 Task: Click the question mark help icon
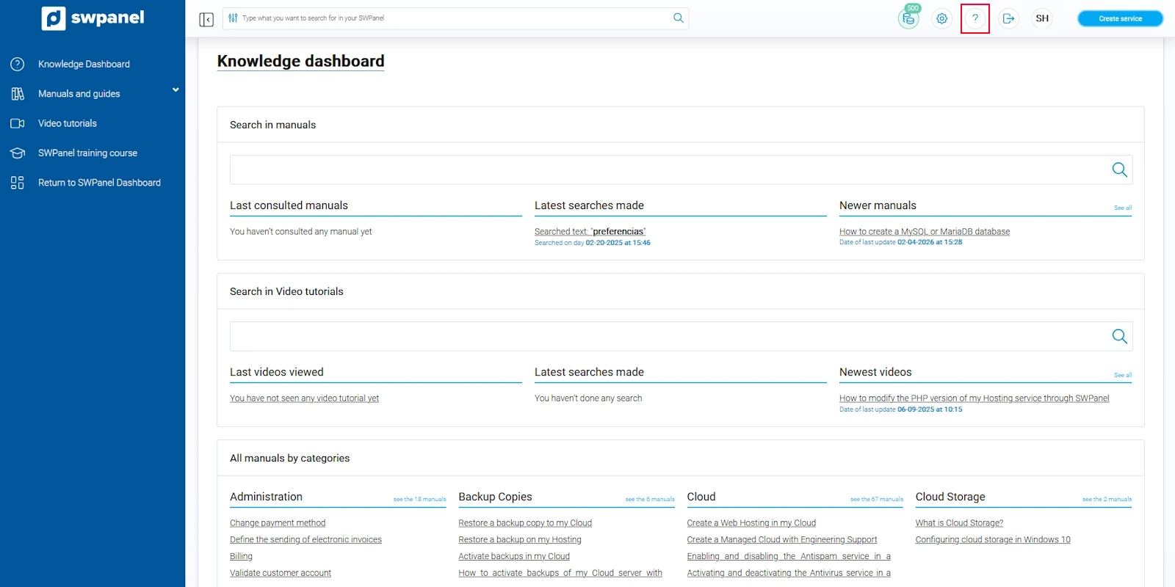pos(975,18)
